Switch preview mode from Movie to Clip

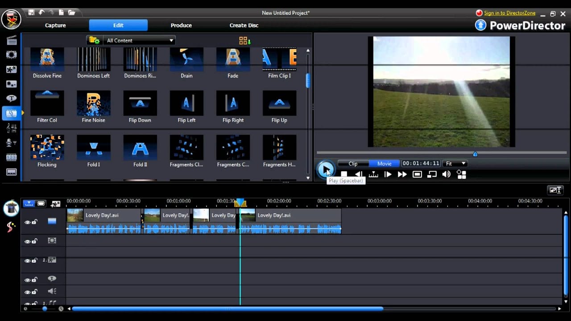(353, 163)
